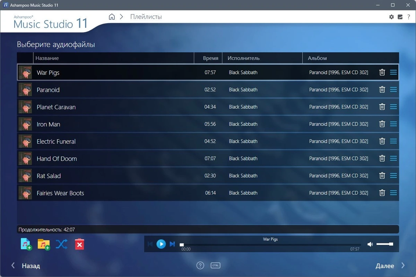Click the reorder handle for Iron Man

click(393, 124)
